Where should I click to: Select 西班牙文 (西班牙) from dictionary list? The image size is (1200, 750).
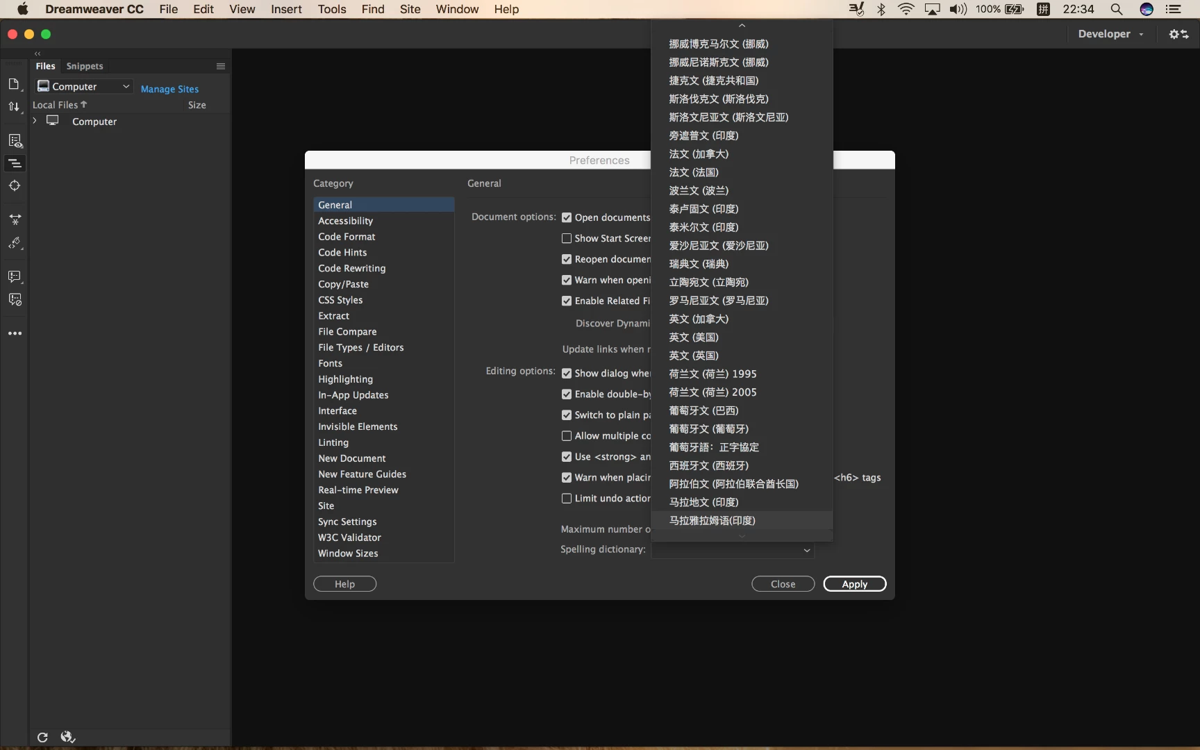pyautogui.click(x=742, y=465)
